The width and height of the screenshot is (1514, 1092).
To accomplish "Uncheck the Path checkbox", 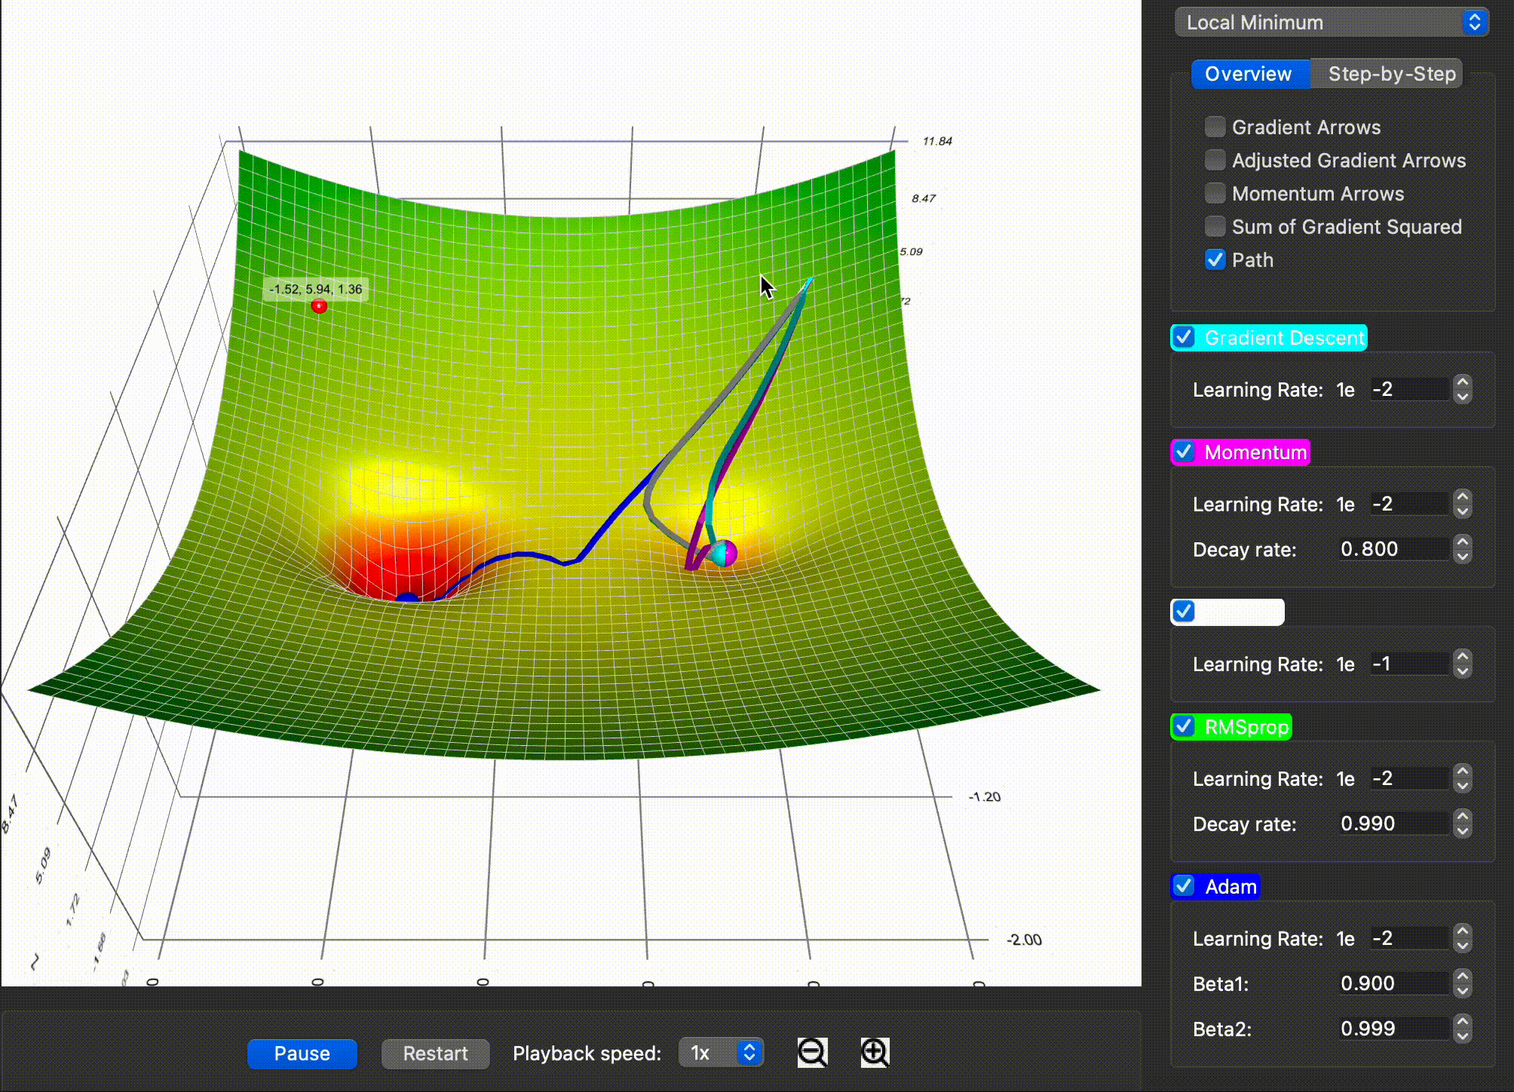I will pos(1215,260).
